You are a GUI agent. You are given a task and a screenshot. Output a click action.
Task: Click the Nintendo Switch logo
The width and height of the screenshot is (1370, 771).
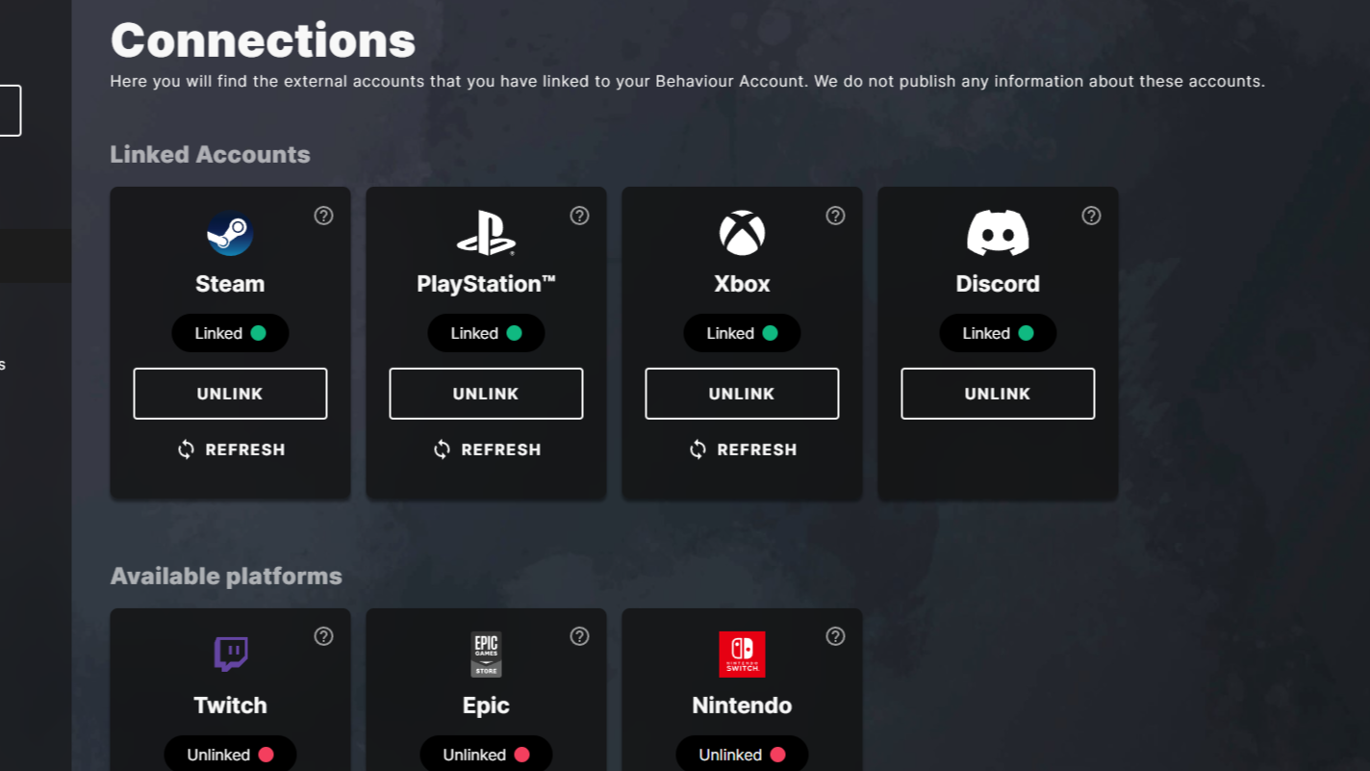coord(742,655)
